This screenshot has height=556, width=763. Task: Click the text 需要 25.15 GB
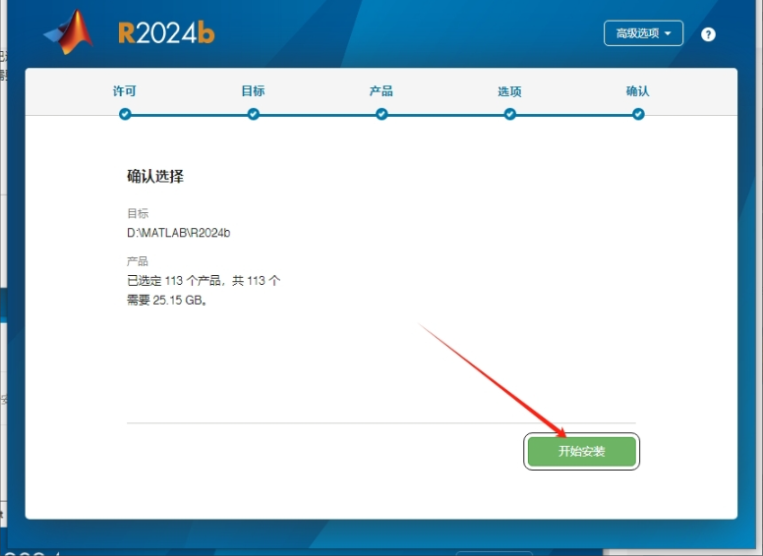(x=167, y=300)
